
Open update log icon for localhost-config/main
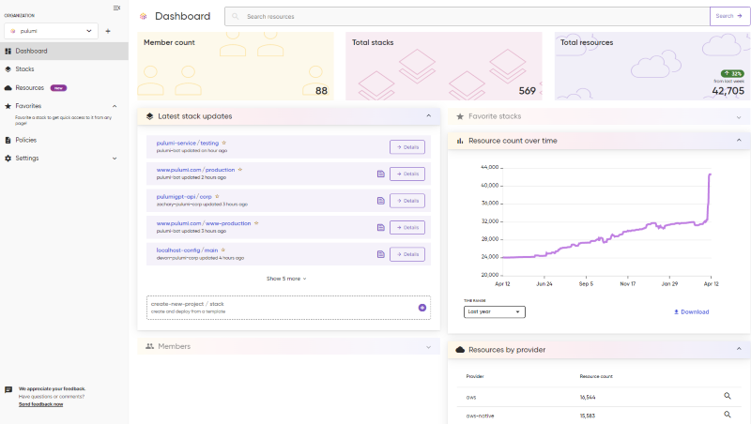tap(381, 254)
